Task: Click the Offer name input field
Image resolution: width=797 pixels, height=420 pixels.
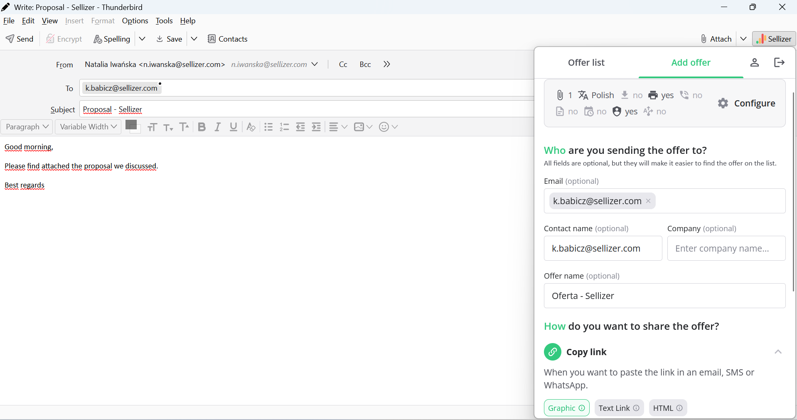Action: pyautogui.click(x=664, y=296)
